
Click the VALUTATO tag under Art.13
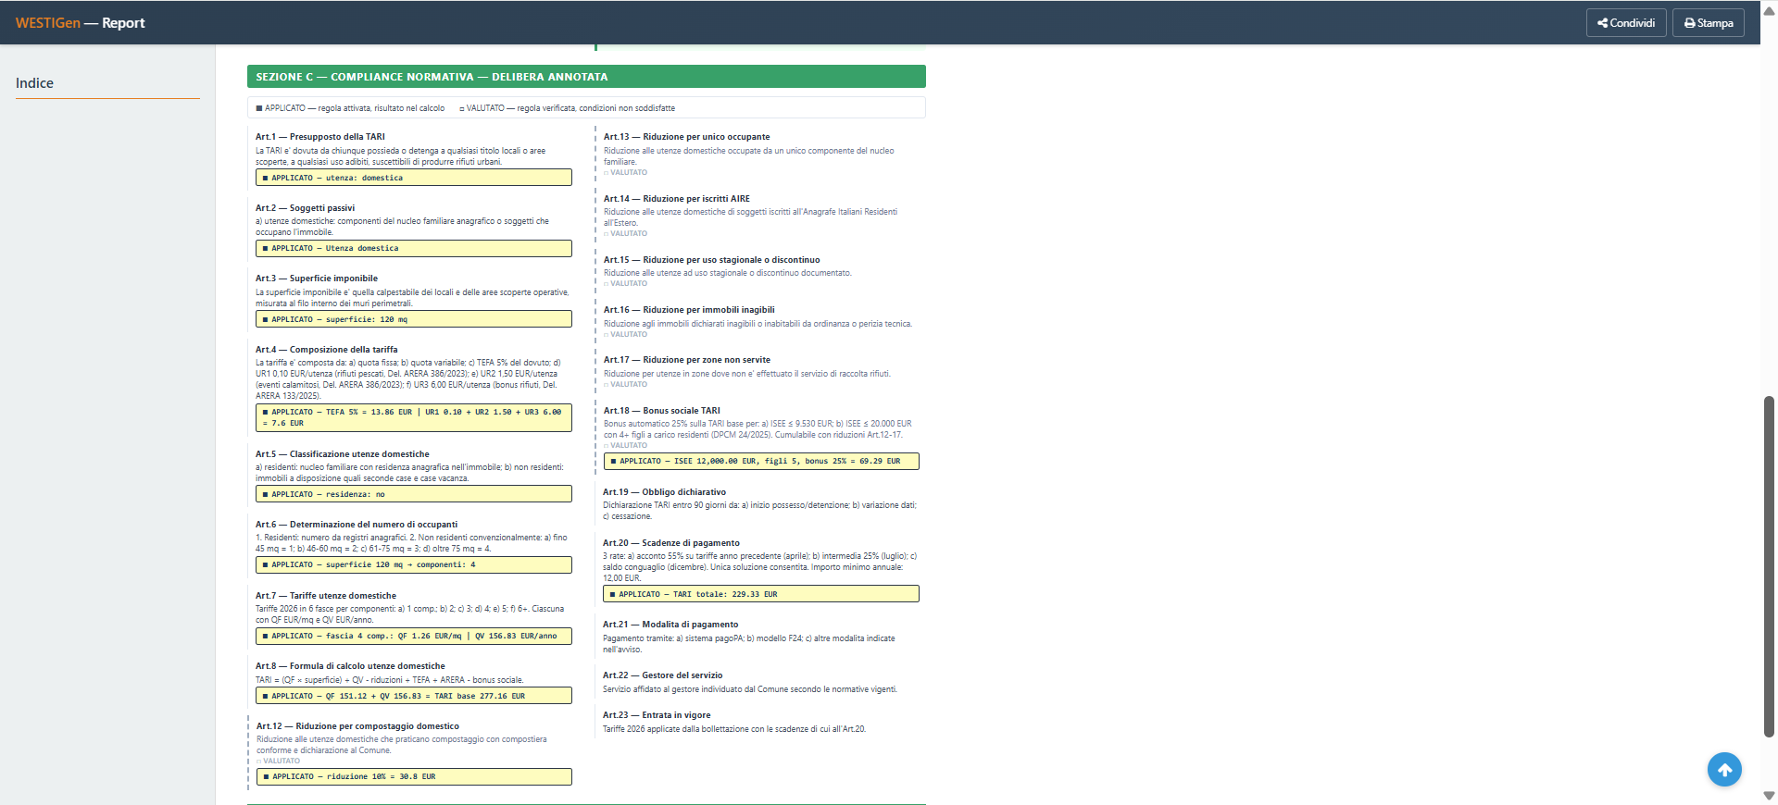click(626, 173)
